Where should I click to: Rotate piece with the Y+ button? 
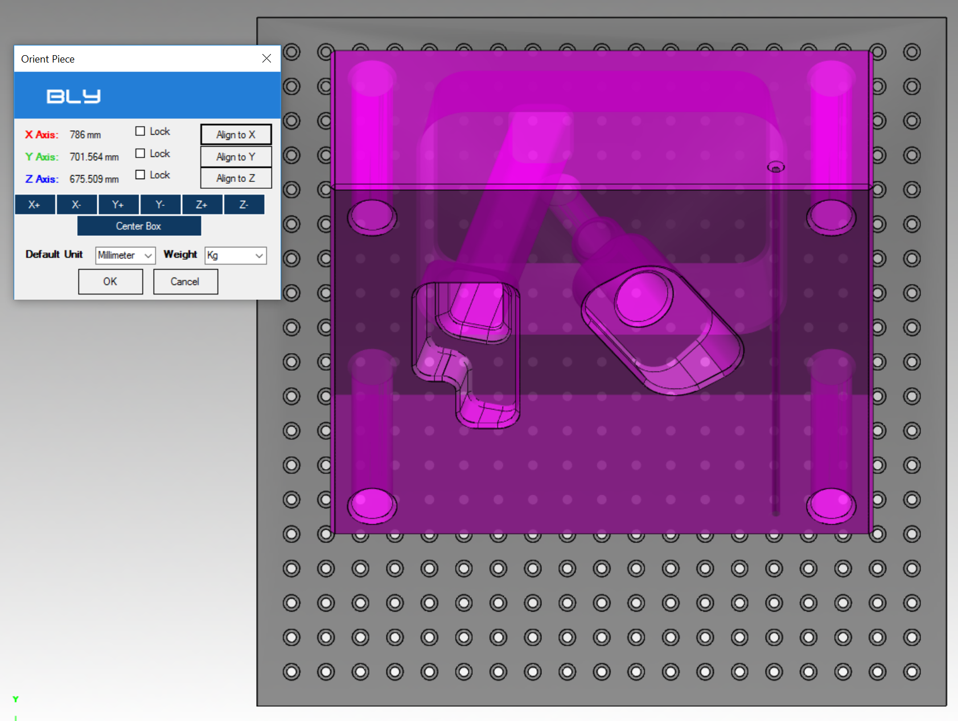[118, 205]
